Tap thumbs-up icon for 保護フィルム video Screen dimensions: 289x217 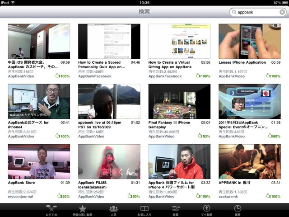click(x=198, y=196)
